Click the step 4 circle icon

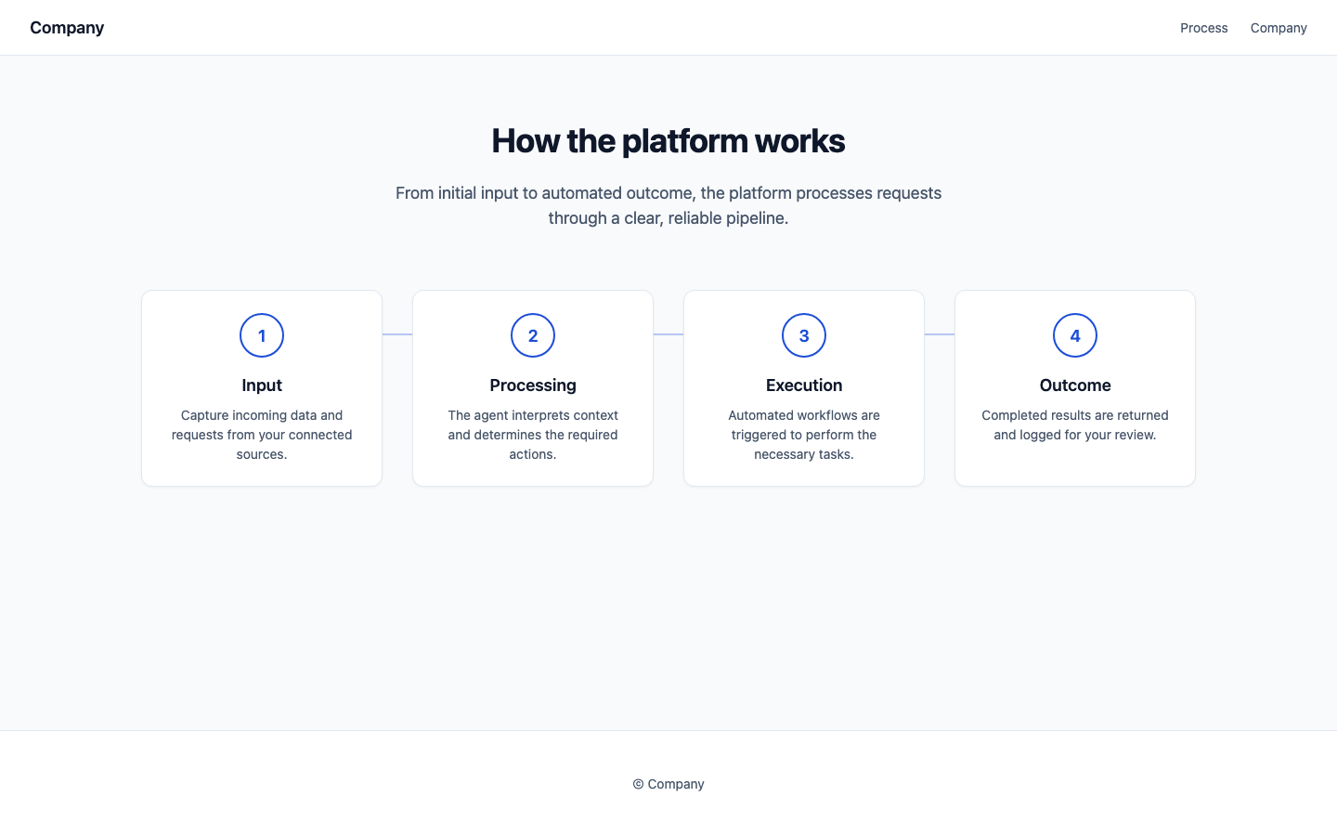pos(1075,335)
